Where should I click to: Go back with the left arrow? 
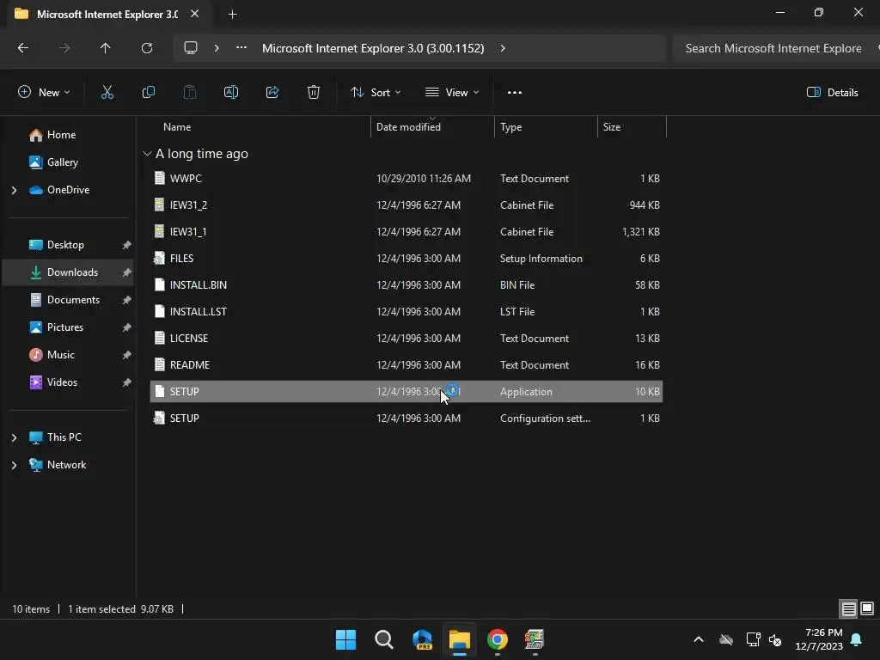point(23,48)
